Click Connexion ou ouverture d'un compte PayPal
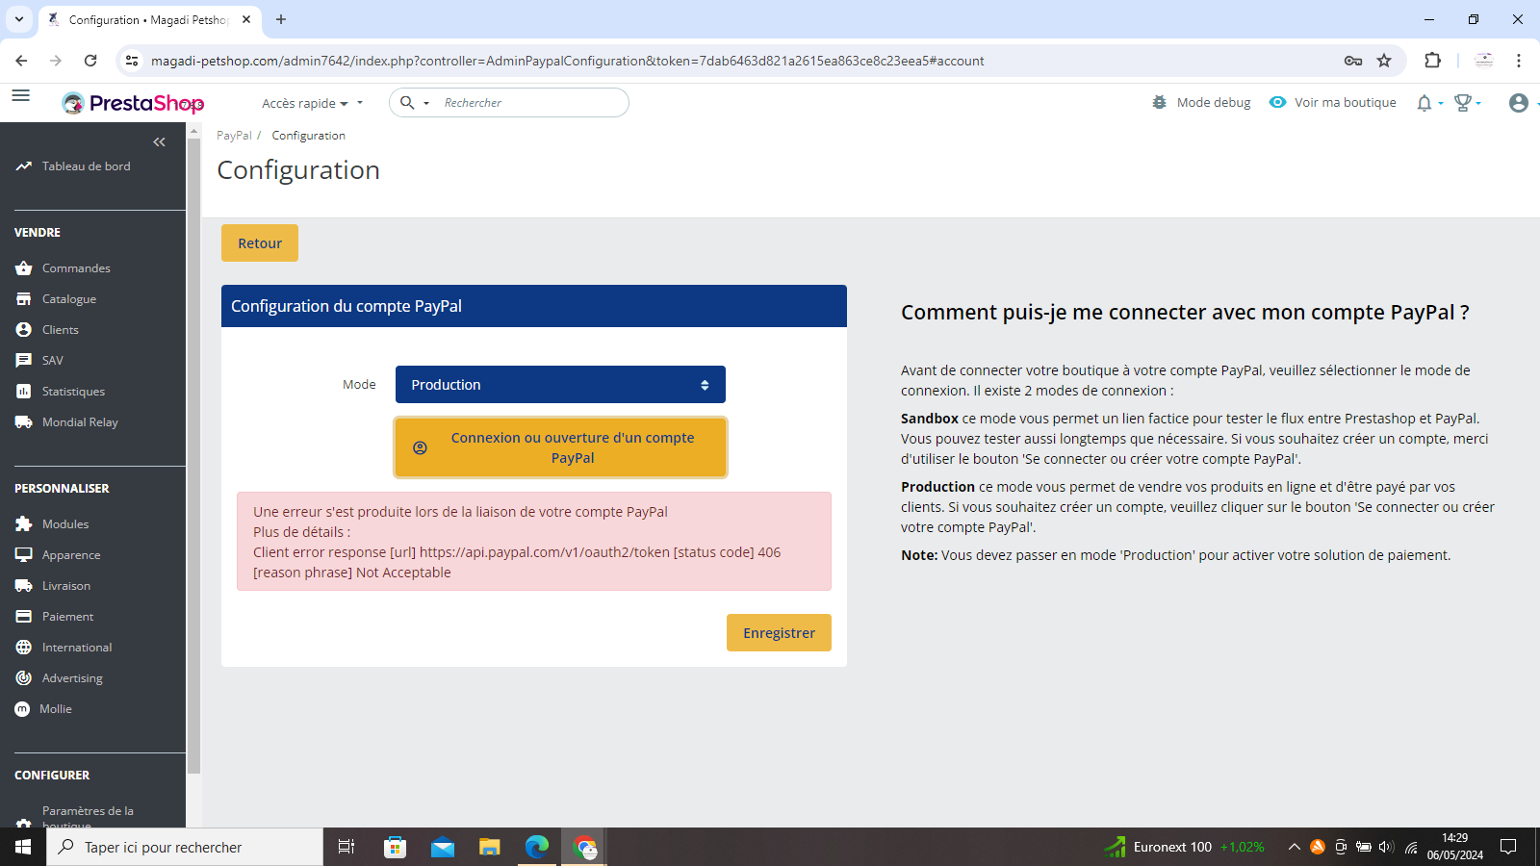 560,447
